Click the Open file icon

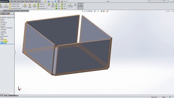point(45,1)
